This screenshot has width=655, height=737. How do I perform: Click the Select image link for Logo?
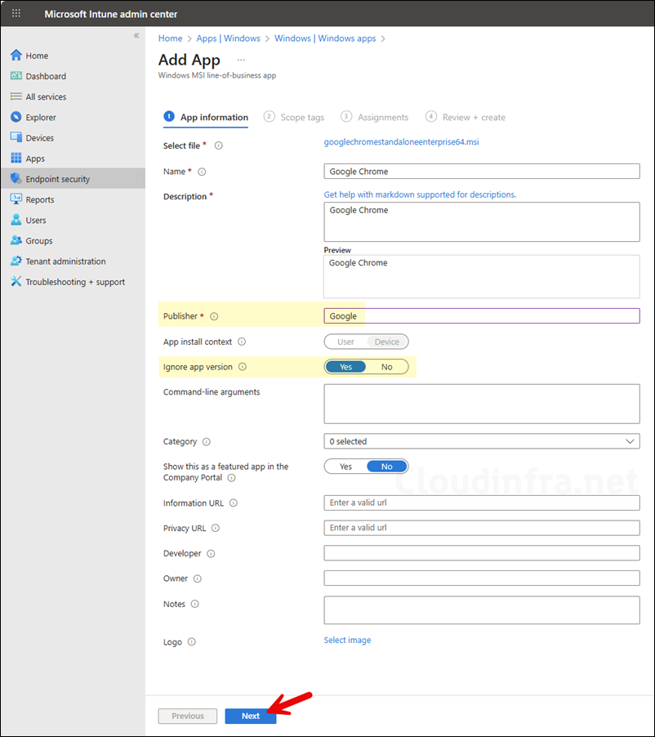click(347, 640)
